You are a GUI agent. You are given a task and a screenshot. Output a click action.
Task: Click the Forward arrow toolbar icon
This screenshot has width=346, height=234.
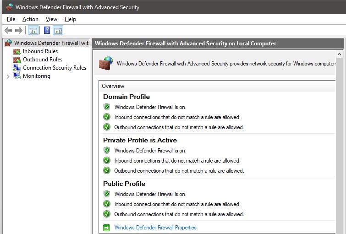pos(19,30)
